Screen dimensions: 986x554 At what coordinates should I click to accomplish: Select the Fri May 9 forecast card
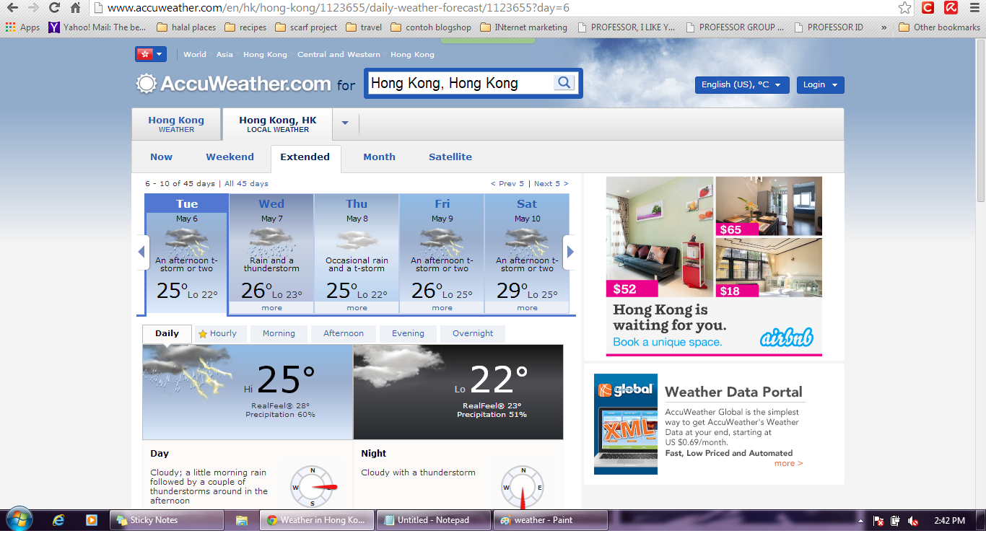click(x=442, y=253)
